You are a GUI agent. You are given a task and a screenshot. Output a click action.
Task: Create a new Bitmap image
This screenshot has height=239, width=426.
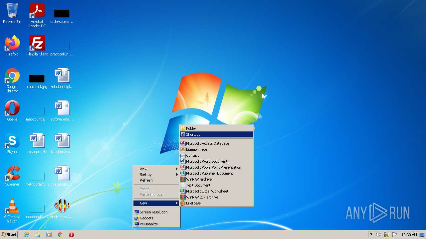pyautogui.click(x=217, y=149)
